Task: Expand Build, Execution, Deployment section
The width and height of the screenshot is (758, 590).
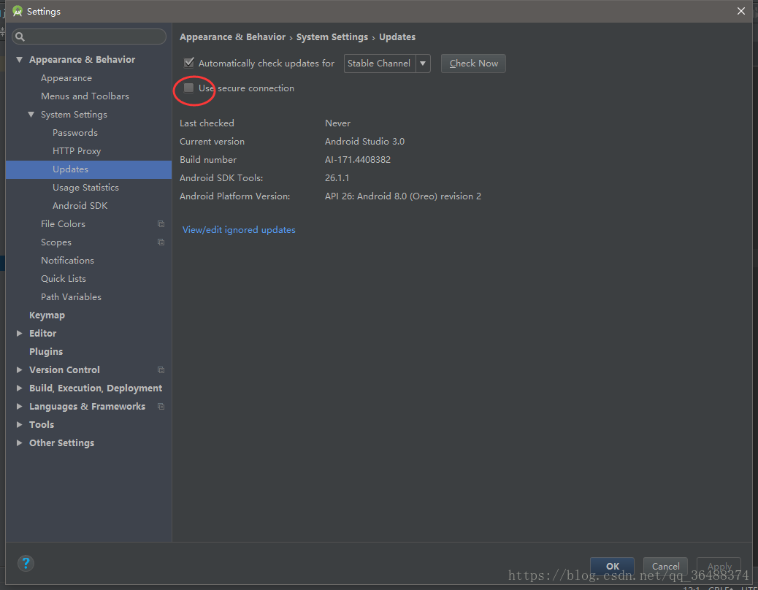Action: (x=19, y=388)
